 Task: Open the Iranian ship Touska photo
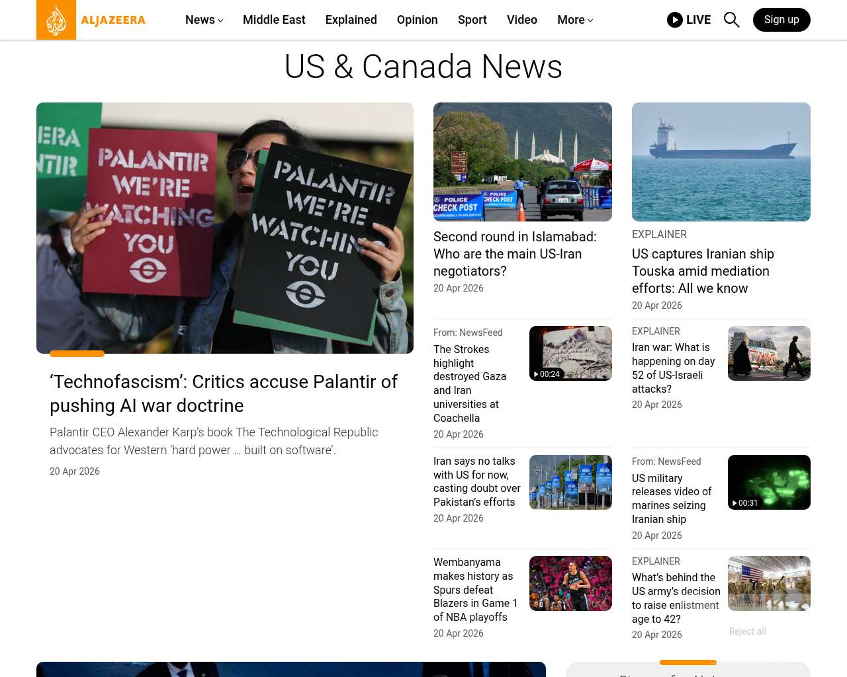[x=721, y=162]
